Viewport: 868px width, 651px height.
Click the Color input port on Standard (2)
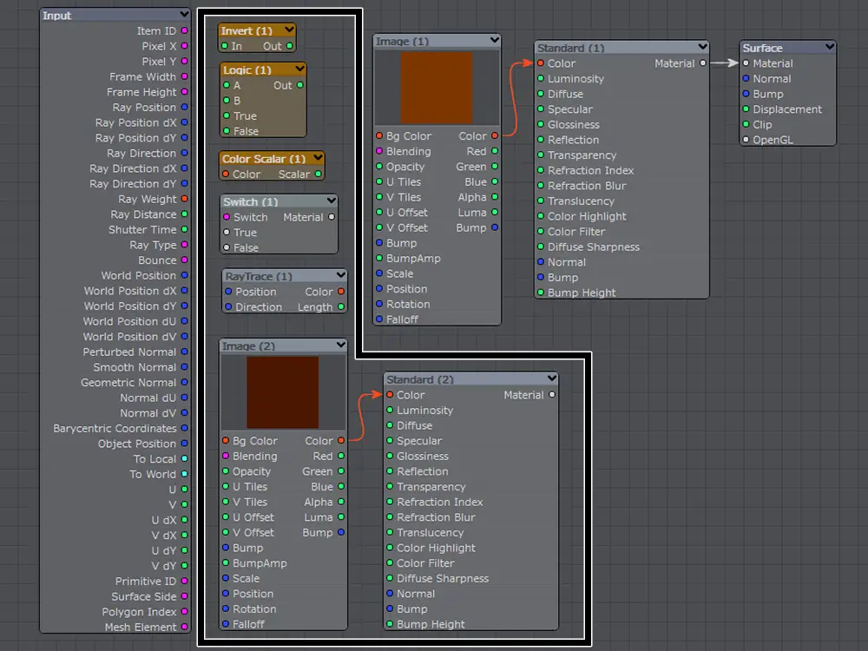[x=391, y=395]
